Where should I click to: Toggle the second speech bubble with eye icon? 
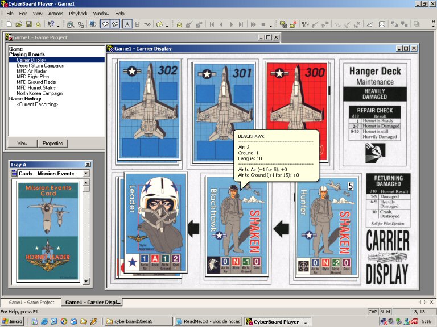coord(115,24)
